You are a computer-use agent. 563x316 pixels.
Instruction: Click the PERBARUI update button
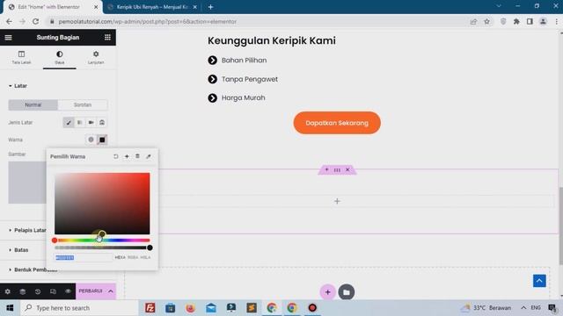coord(91,291)
